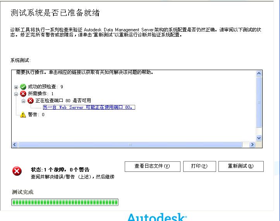This screenshot has height=221, width=280.
Task: Click the vertical scrollbar down arrow
Action: [259, 138]
